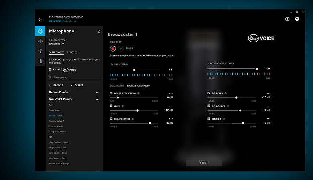The width and height of the screenshot is (313, 180).
Task: Click the Filter presets search field
Action: point(74,78)
